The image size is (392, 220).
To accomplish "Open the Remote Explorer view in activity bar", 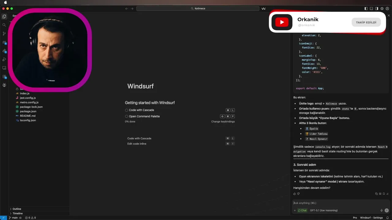I will click(4, 68).
